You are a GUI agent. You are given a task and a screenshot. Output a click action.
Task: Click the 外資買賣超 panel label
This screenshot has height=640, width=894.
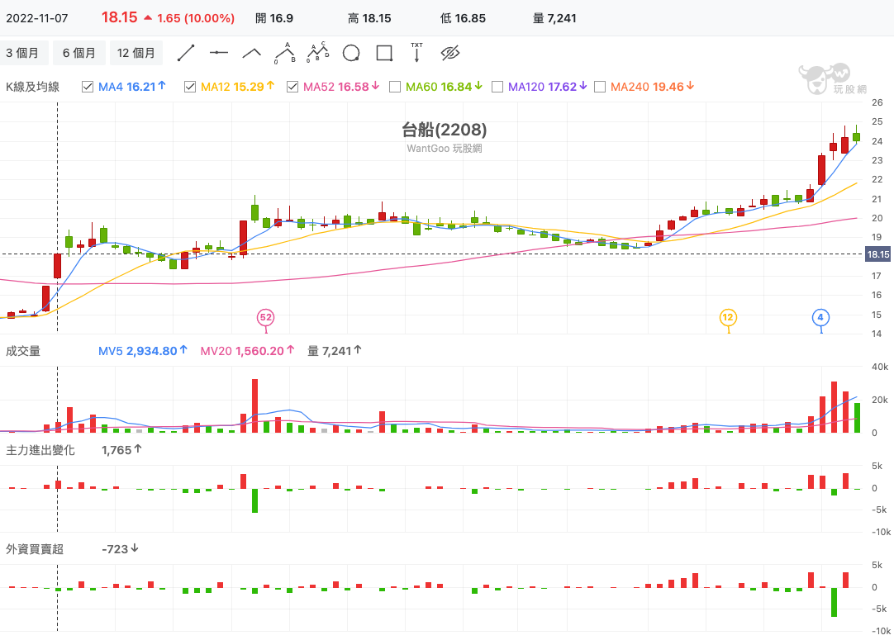click(x=35, y=549)
